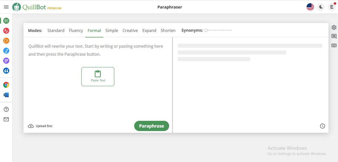Select the Fluency mode
This screenshot has height=162, width=338.
pyautogui.click(x=76, y=30)
